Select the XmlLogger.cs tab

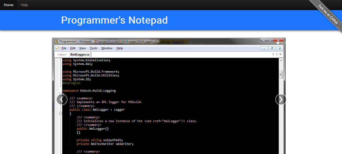(80, 55)
